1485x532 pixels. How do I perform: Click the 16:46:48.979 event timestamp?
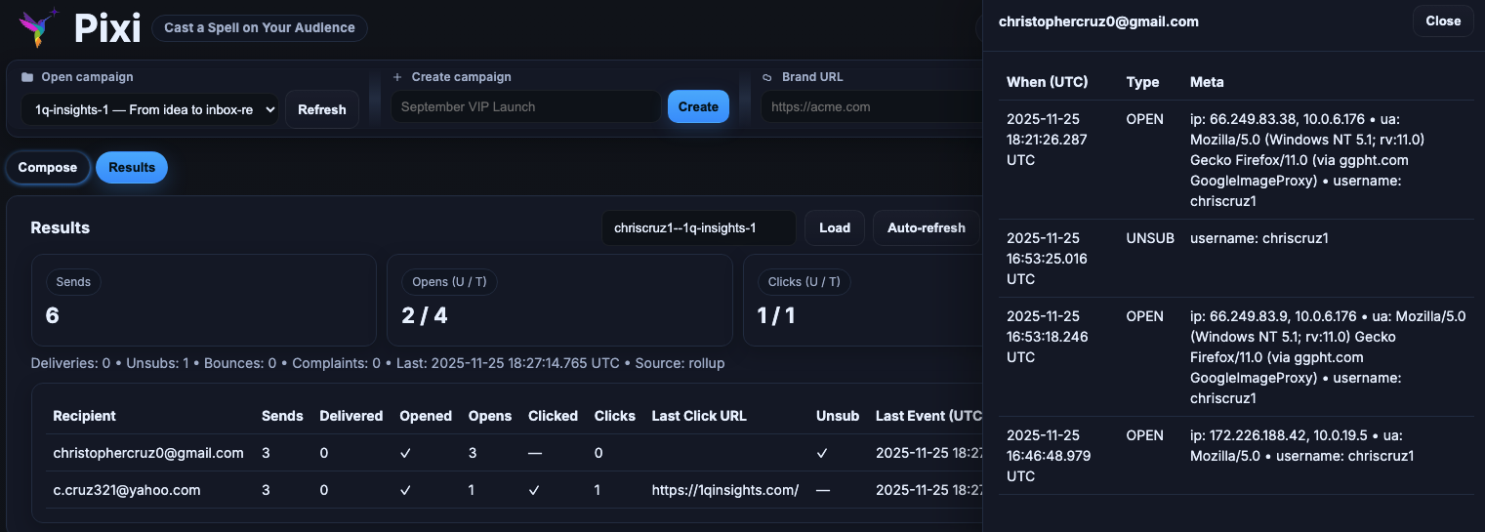coord(1047,456)
